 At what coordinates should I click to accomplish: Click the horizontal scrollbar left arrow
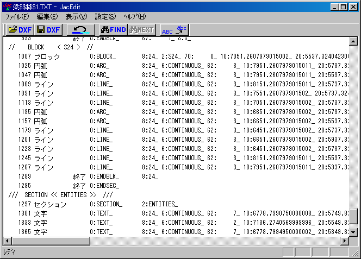click(x=8, y=241)
